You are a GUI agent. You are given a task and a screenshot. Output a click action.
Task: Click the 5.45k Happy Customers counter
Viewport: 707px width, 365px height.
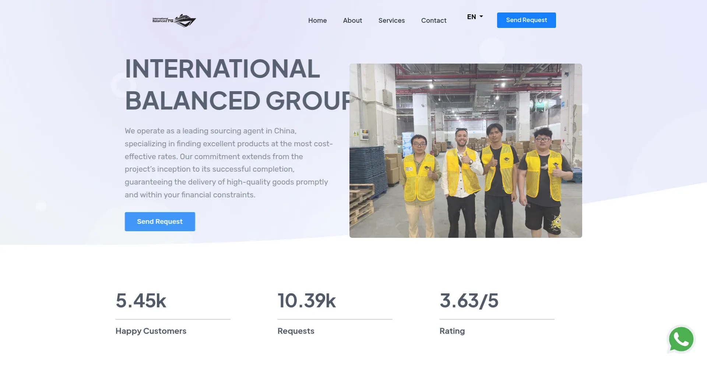click(x=141, y=301)
